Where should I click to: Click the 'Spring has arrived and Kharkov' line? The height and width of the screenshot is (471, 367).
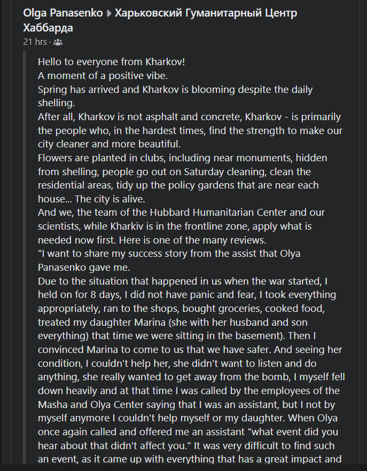pos(175,89)
